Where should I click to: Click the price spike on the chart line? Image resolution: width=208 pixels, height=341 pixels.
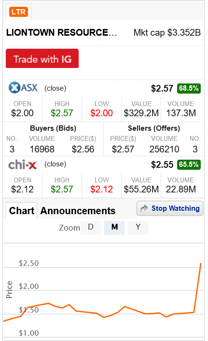197,287
